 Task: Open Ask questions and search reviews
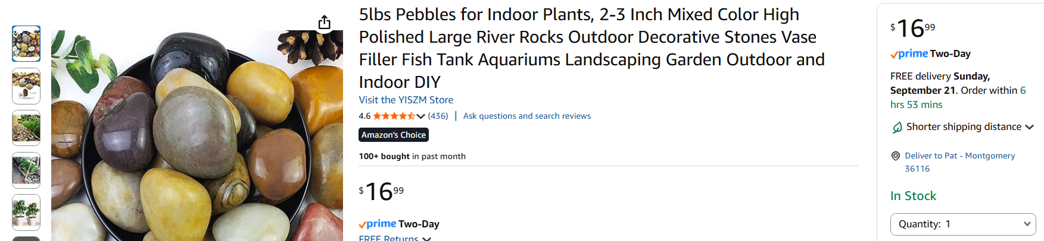(x=526, y=116)
